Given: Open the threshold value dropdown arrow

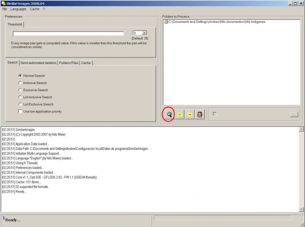Looking at the screenshot, I should (144, 33).
